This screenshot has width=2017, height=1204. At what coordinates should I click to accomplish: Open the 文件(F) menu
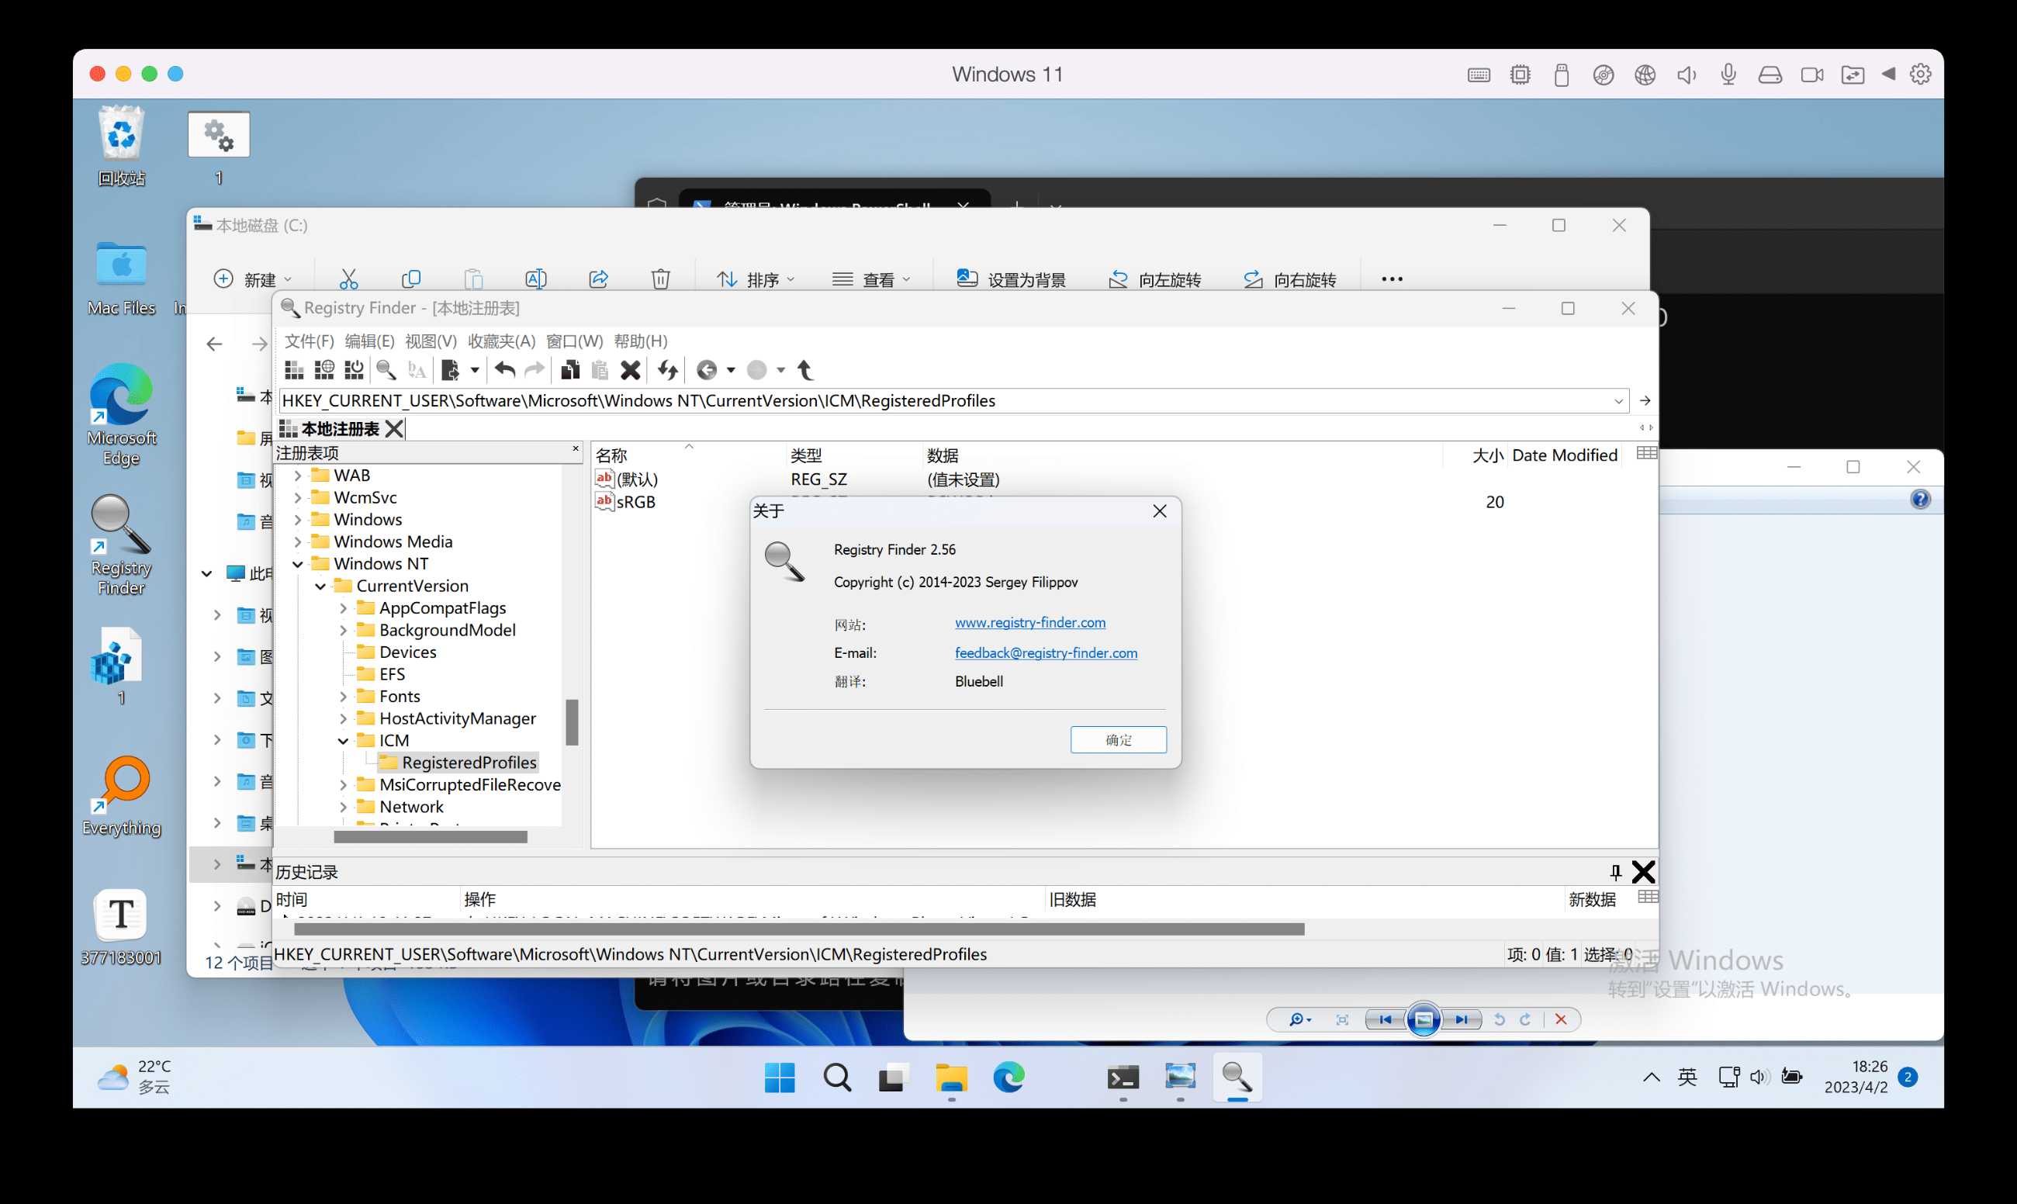point(309,341)
